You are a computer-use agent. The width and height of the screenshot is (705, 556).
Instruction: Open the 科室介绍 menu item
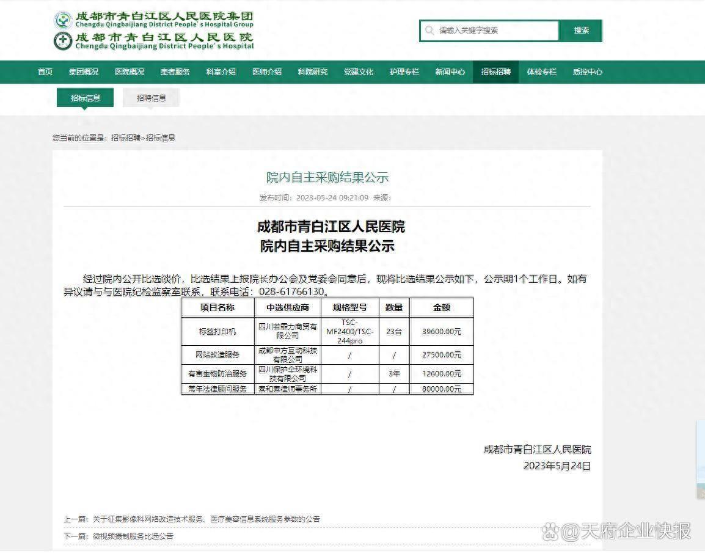click(221, 72)
